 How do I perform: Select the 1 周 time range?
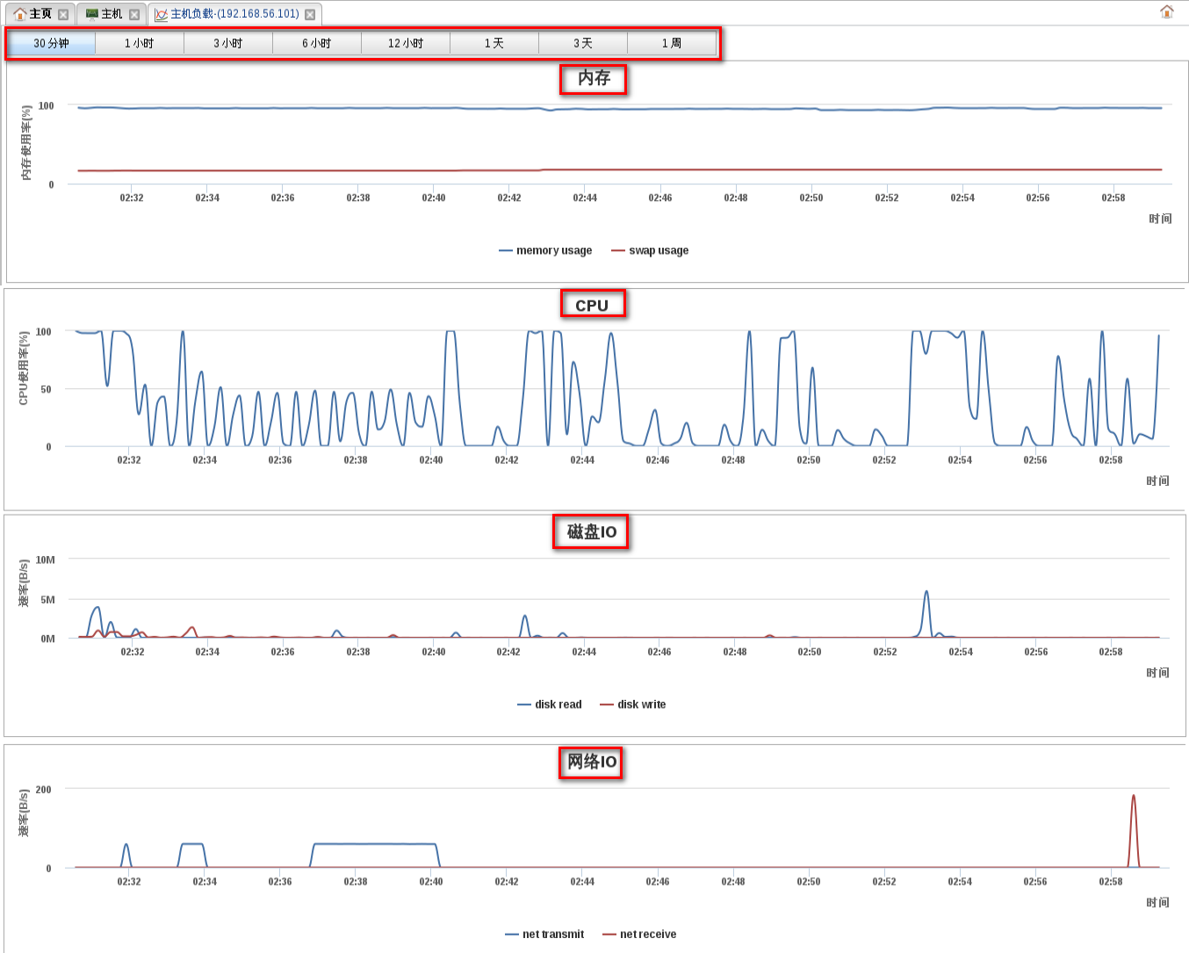pos(671,43)
